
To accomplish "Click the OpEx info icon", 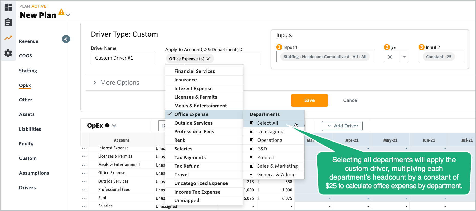I will pyautogui.click(x=107, y=125).
